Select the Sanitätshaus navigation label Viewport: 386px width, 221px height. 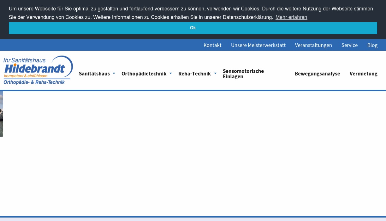[94, 74]
